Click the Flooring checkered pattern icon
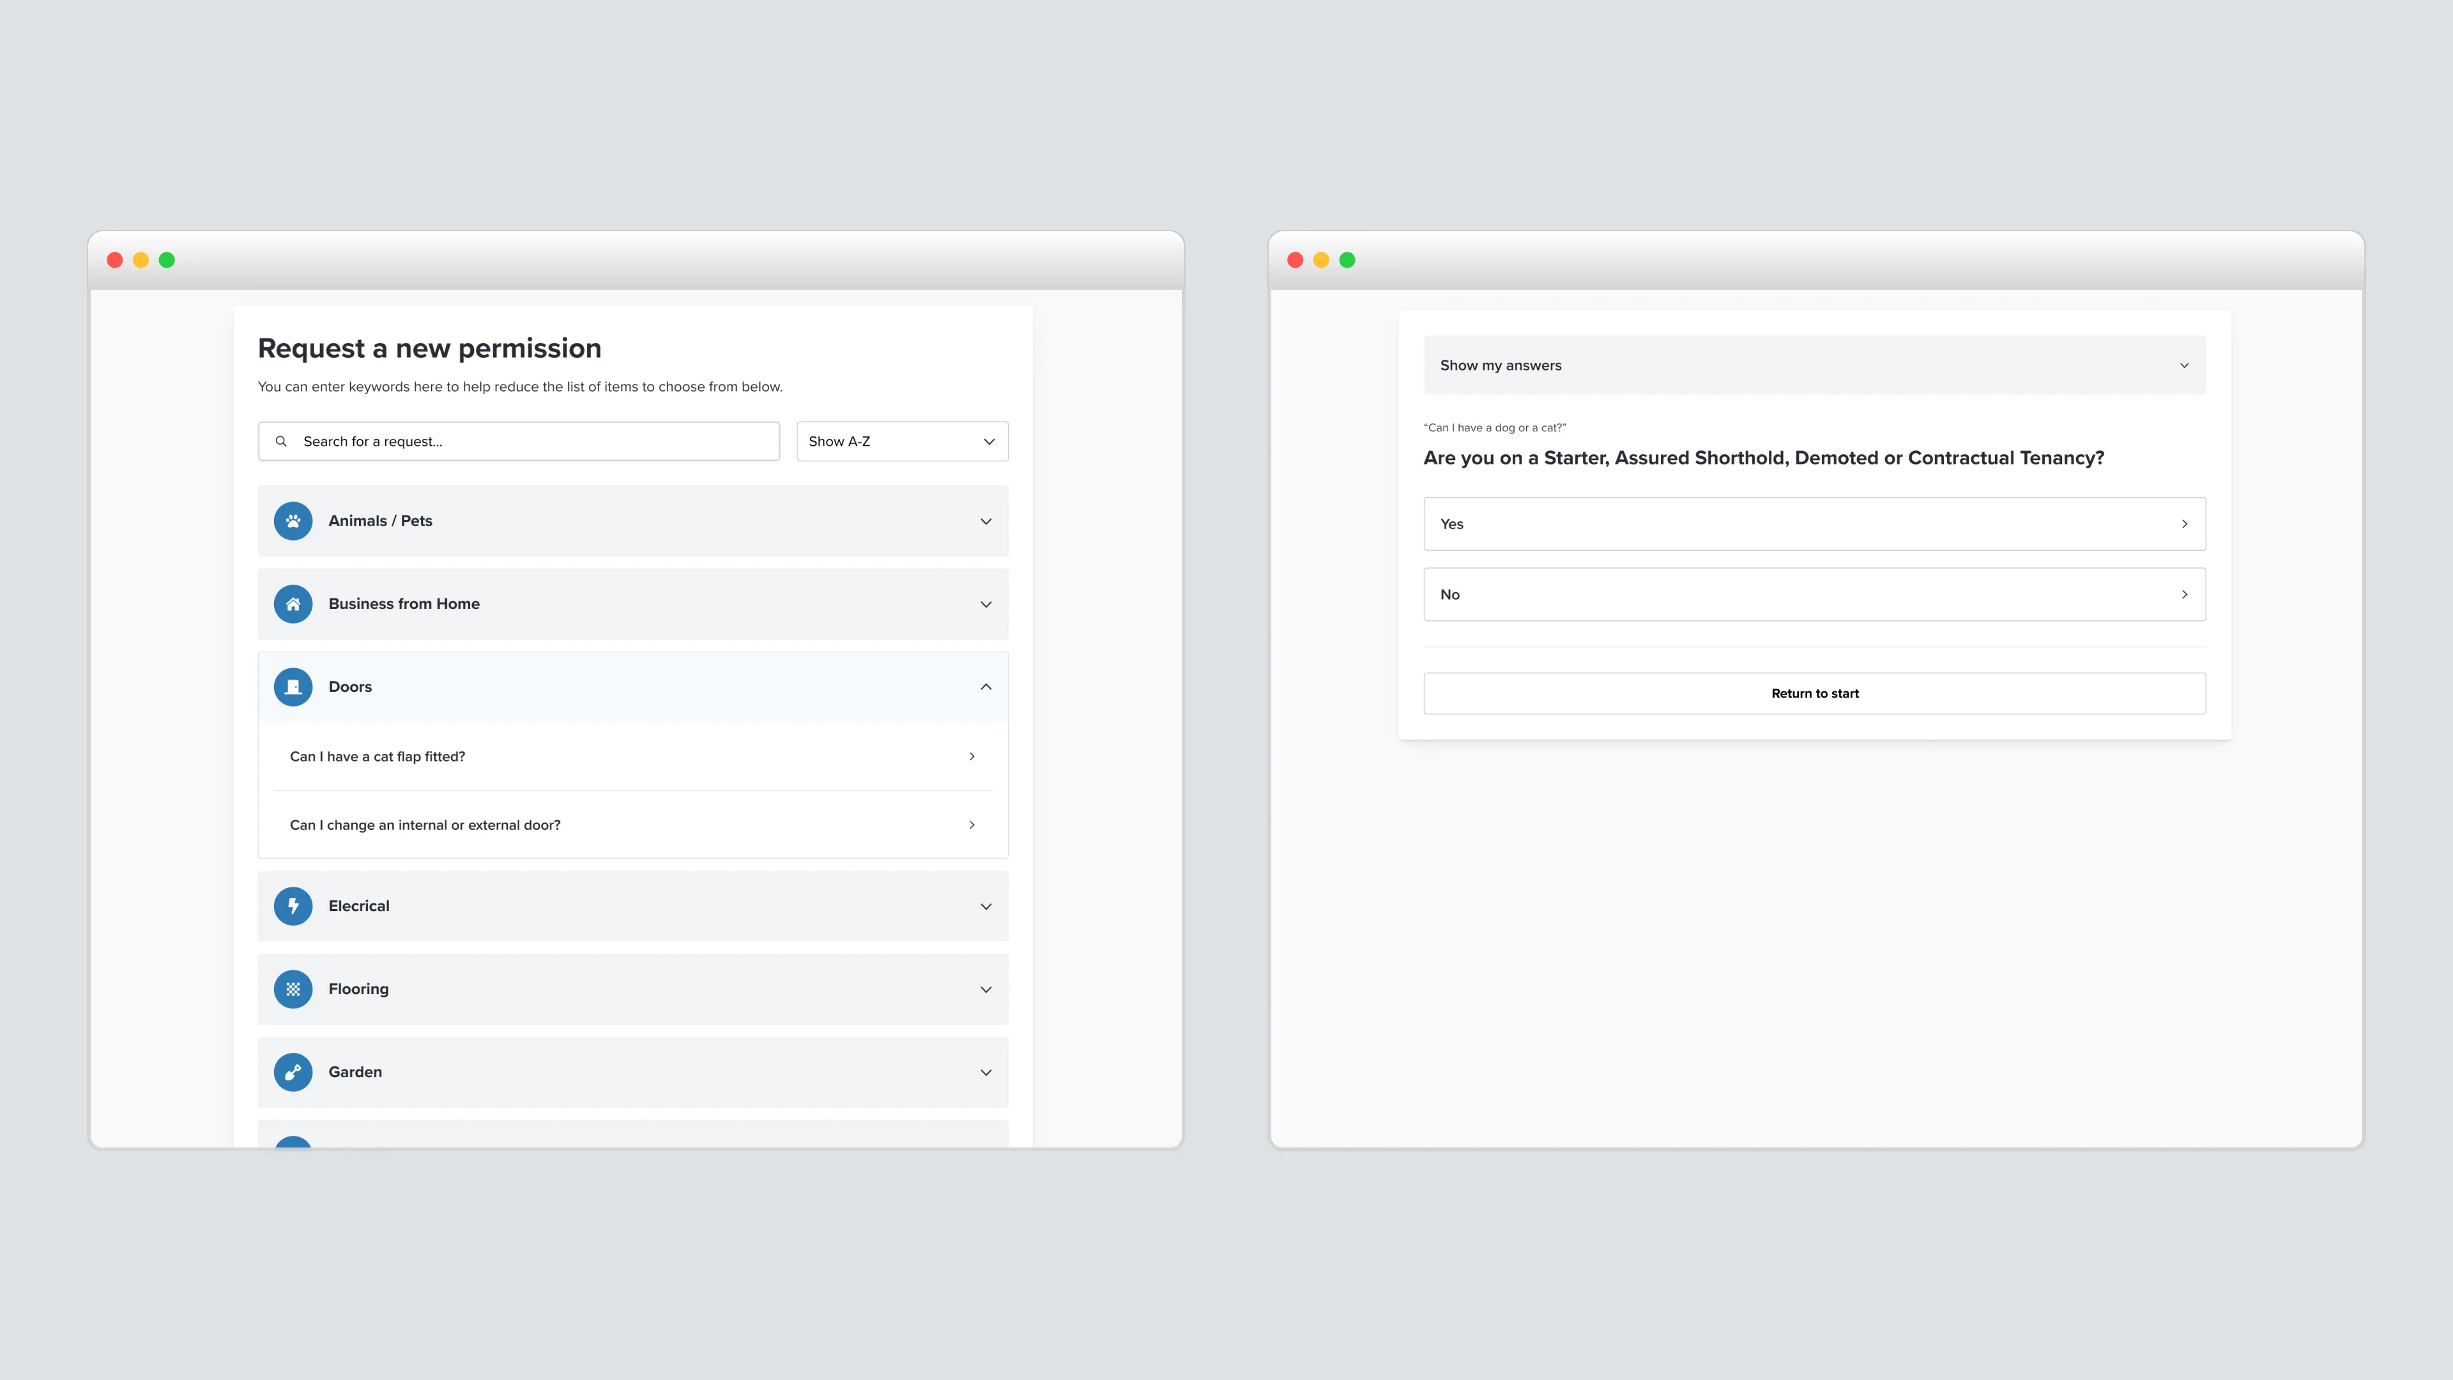Screen dimensions: 2453x1380 [x=293, y=988]
